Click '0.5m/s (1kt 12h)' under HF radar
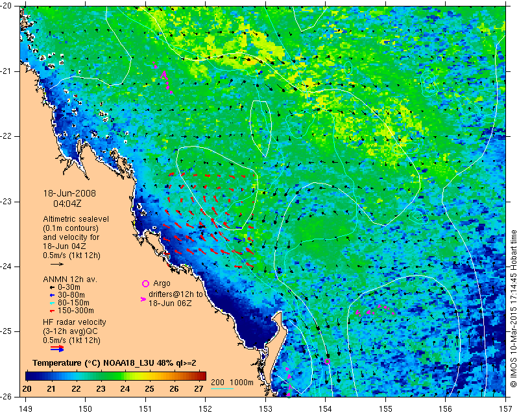The image size is (519, 415). point(71,340)
